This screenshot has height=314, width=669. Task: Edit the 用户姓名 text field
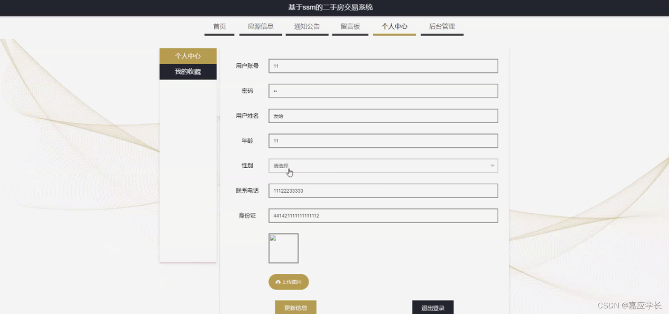coord(383,116)
